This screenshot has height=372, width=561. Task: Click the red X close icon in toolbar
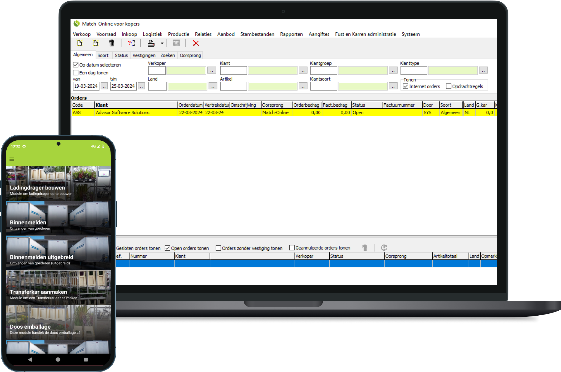click(196, 43)
